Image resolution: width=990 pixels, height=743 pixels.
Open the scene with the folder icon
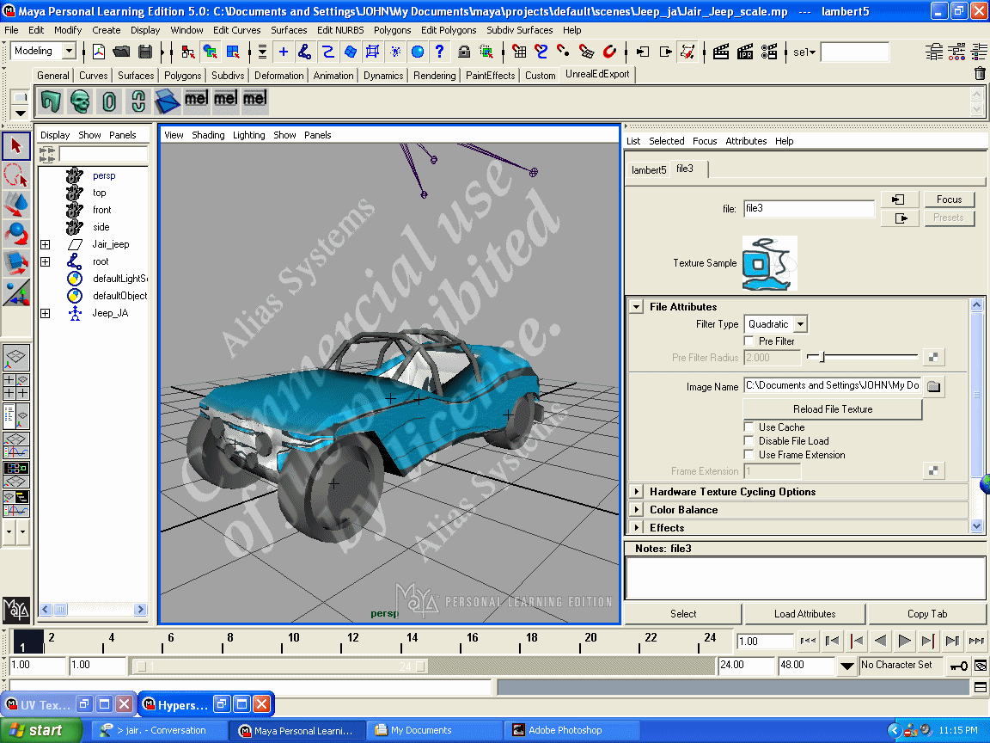(121, 52)
